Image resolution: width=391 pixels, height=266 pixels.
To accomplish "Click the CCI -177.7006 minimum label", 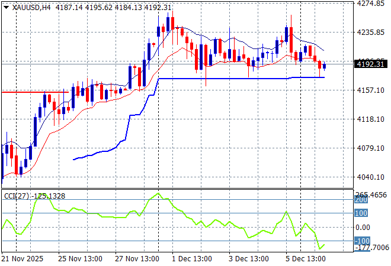I will pos(372,247).
